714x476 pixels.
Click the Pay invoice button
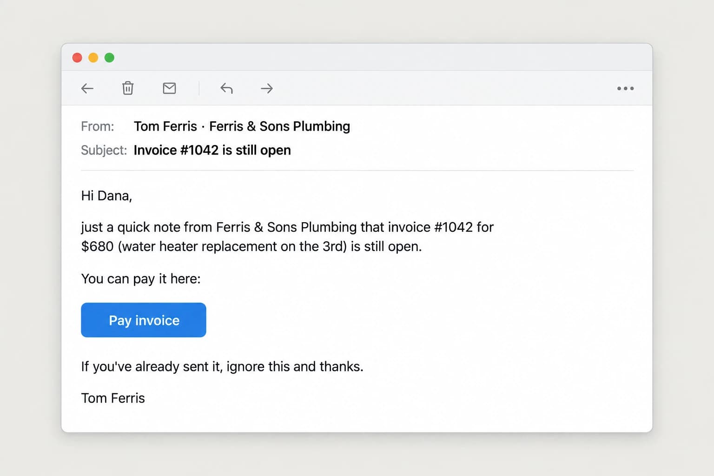coord(144,320)
